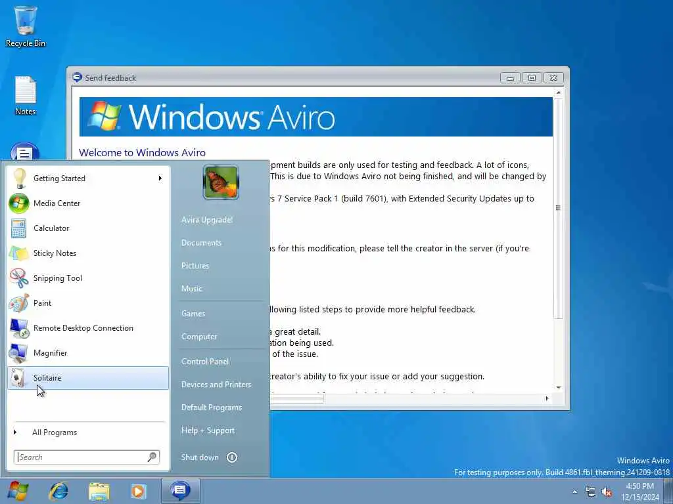Open the Notes file on desktop
This screenshot has width=673, height=504.
point(26,96)
